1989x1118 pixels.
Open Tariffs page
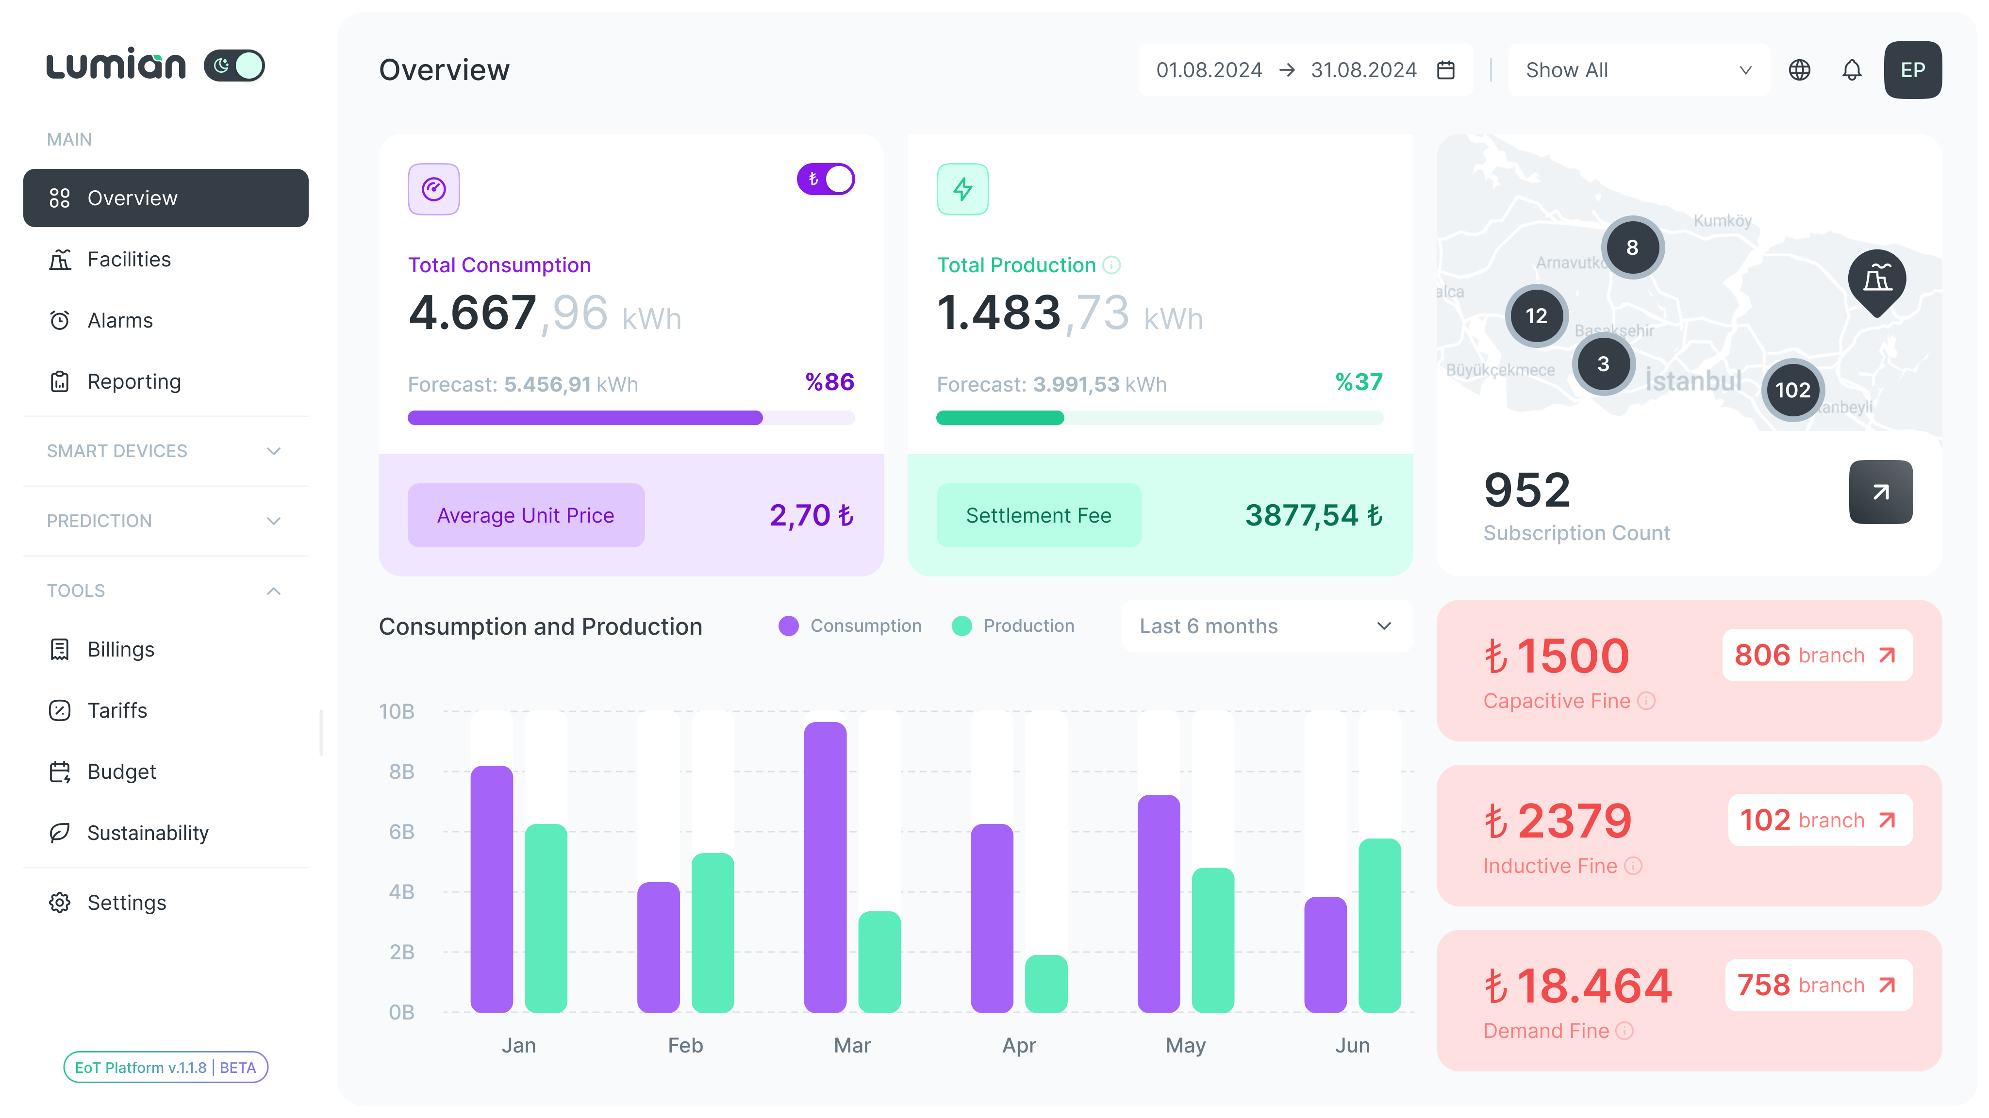pos(166,710)
